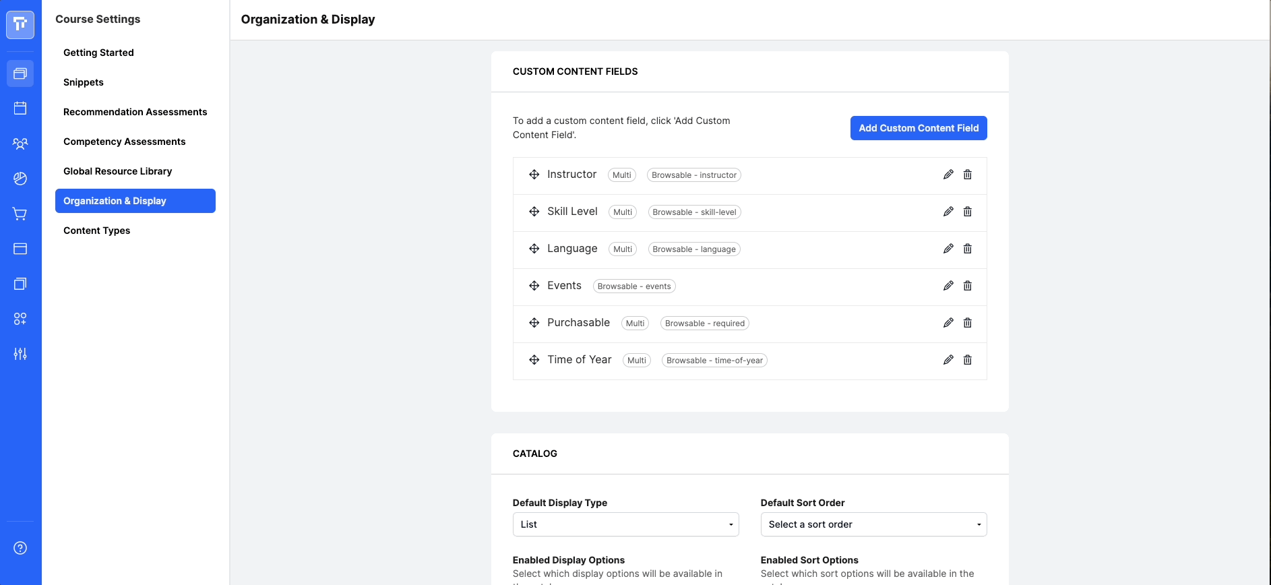Open the calendar icon in left sidebar

point(20,108)
